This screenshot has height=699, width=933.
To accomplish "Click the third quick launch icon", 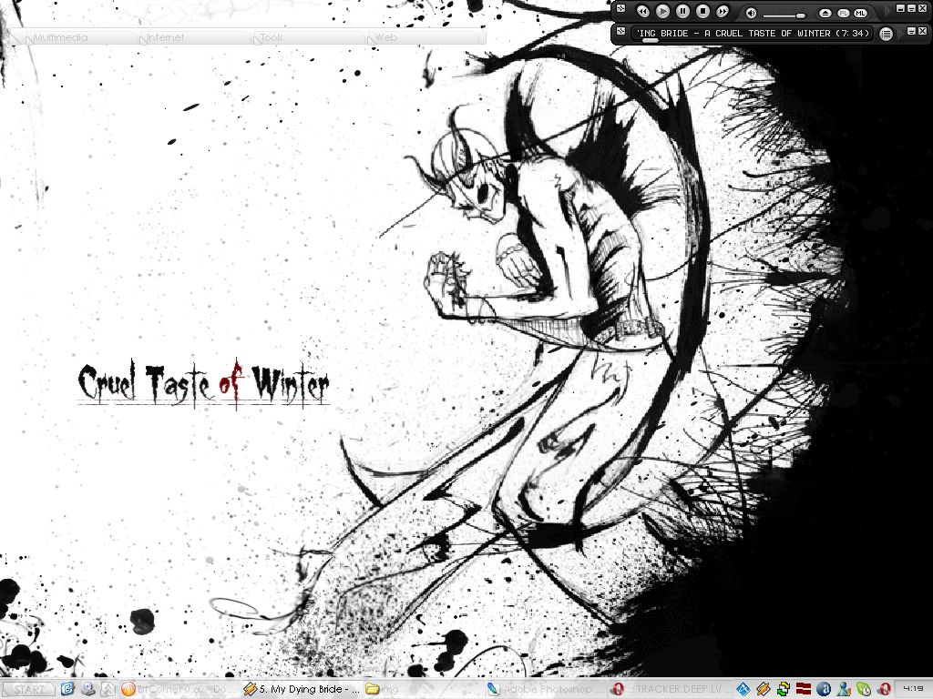I will pyautogui.click(x=108, y=690).
